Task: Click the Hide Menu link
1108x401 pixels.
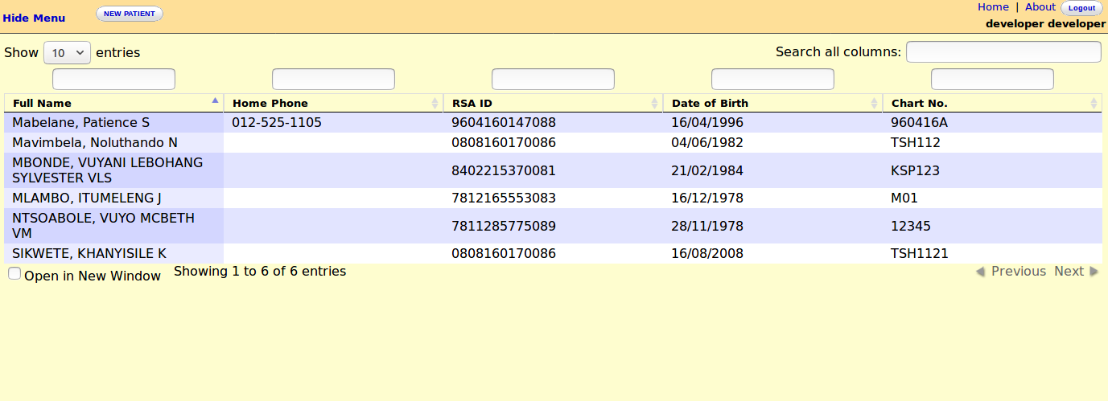Action: coord(34,18)
